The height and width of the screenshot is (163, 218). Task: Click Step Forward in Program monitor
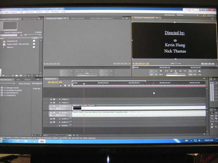coord(180,71)
